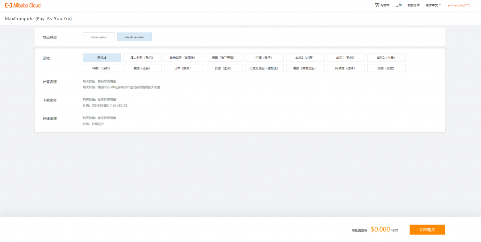
Task: Select the Pay-As-You-Go product type
Action: point(134,37)
